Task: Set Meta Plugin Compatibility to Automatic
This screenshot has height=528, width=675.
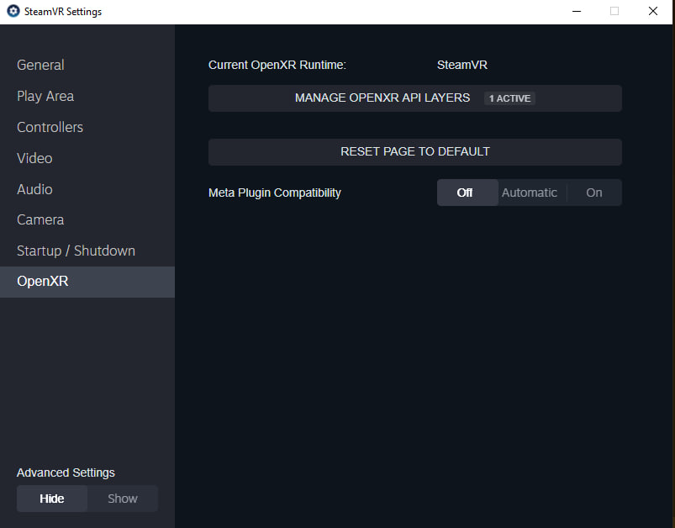Action: (530, 193)
